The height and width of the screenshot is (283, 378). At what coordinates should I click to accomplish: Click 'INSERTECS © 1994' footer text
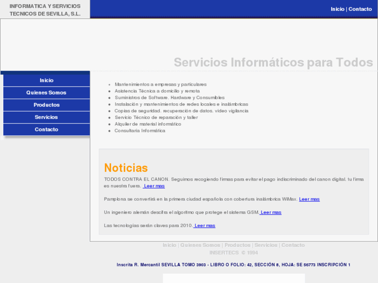coord(233,253)
